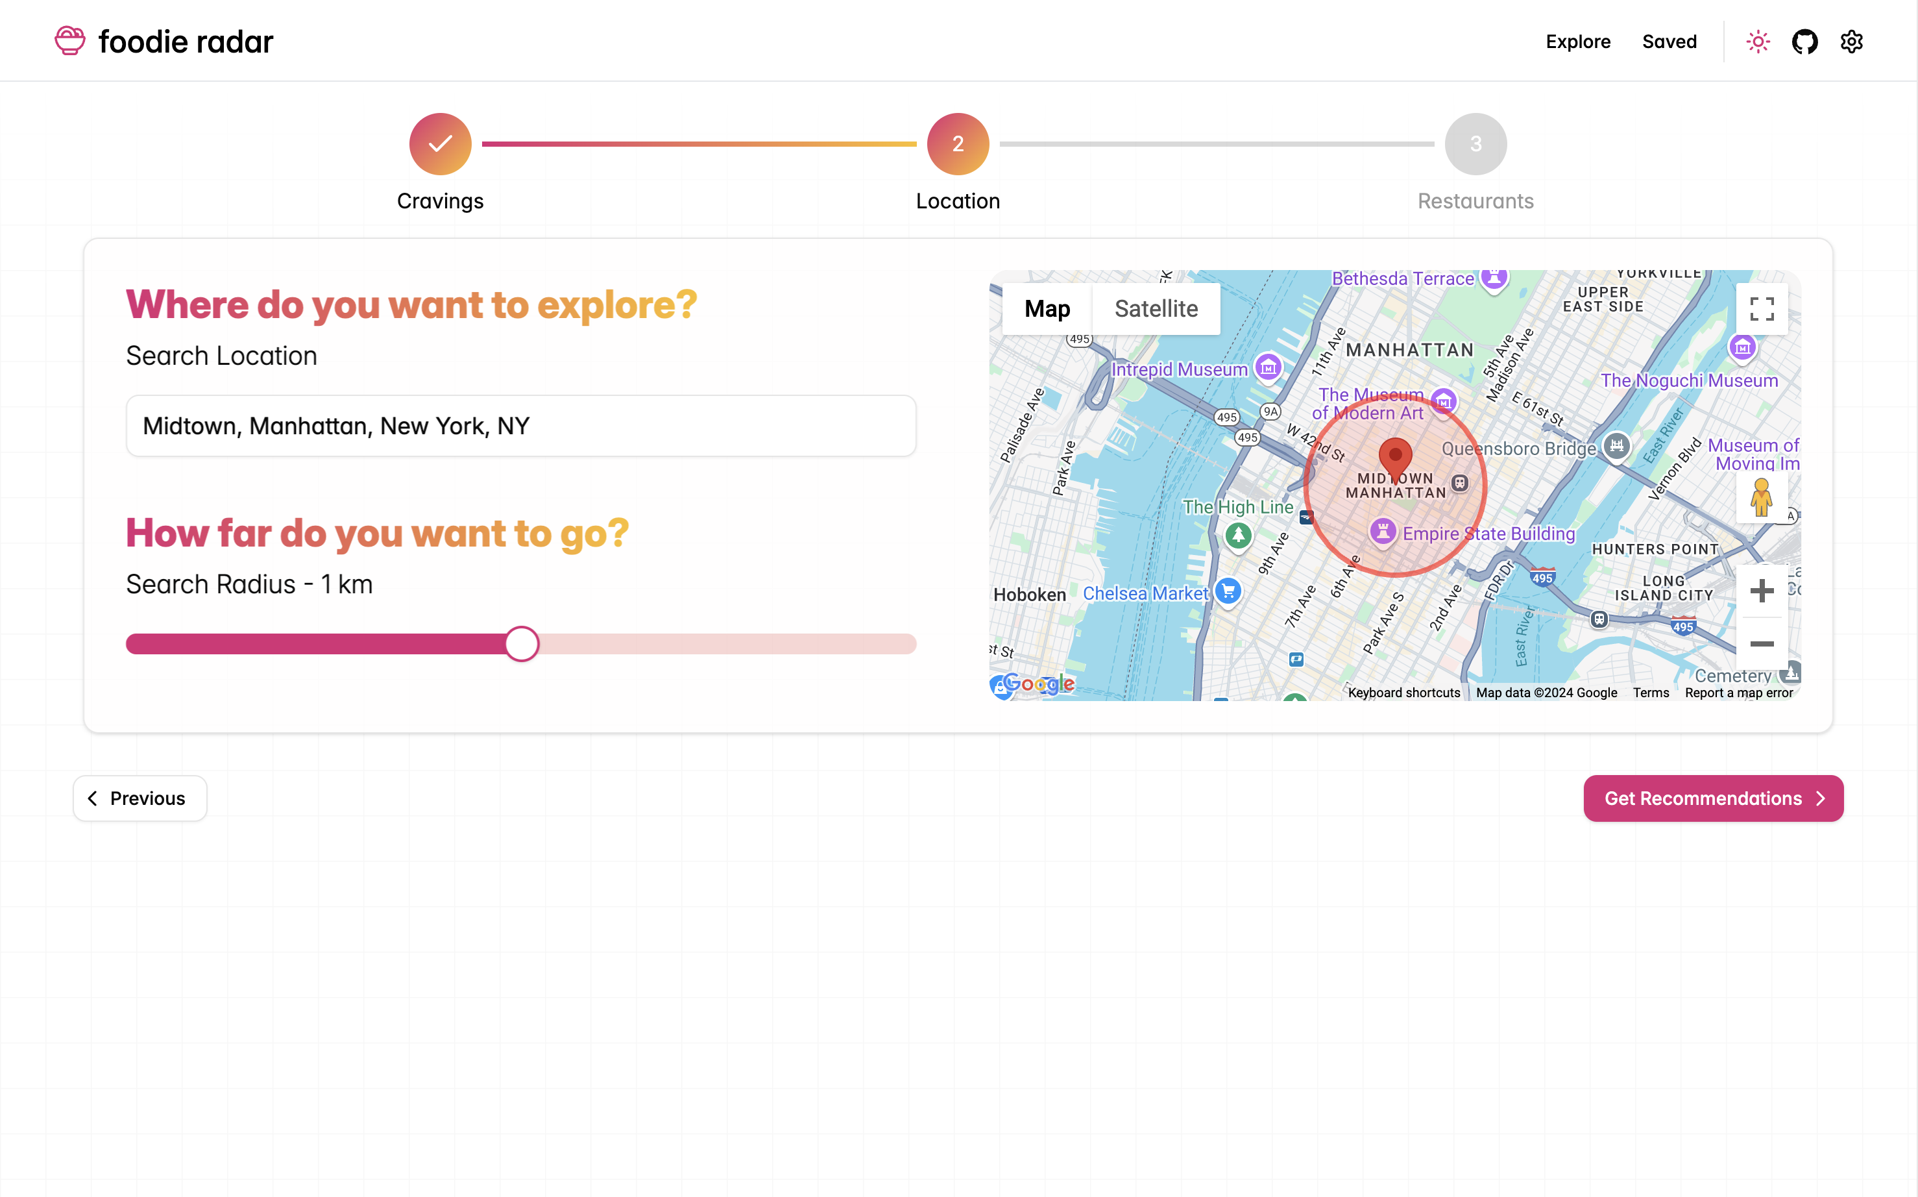
Task: Zoom in the map with plus
Action: [x=1762, y=591]
